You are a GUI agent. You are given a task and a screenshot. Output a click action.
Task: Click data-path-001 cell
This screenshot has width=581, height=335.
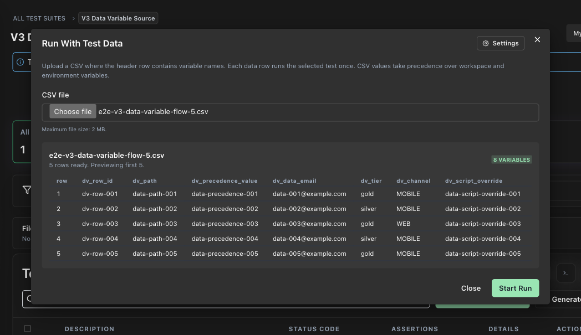155,194
